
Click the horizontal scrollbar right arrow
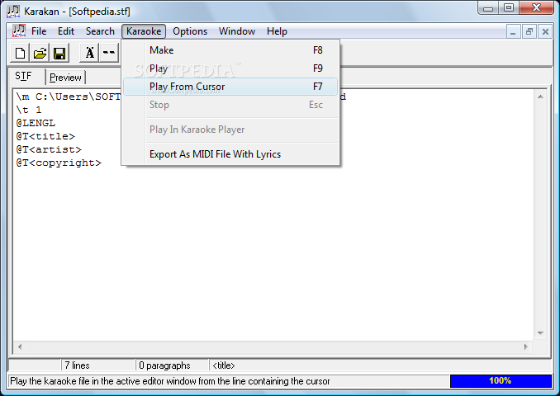tap(525, 346)
